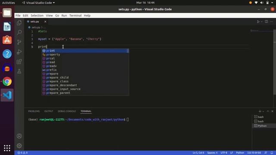Open the Extensions view

click(19, 62)
